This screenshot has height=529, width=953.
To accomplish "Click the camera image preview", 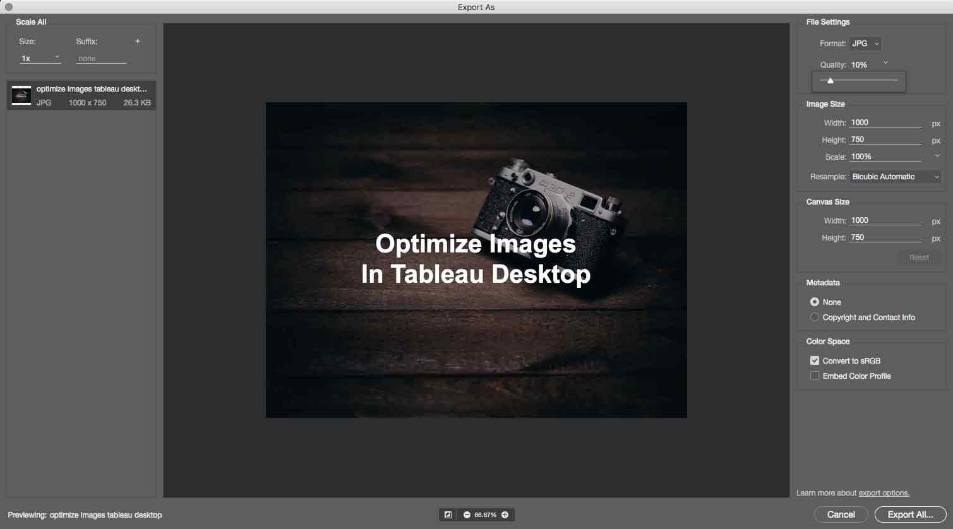I will (x=476, y=259).
